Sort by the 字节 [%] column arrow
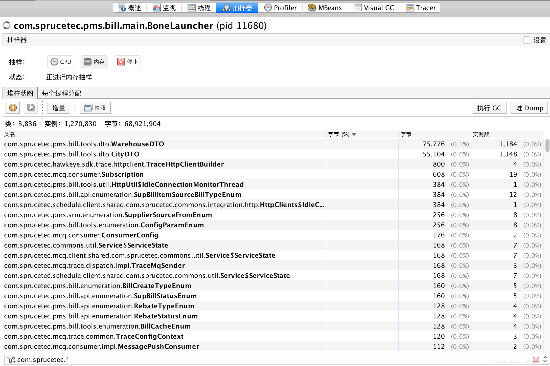This screenshot has height=366, width=550. click(354, 134)
